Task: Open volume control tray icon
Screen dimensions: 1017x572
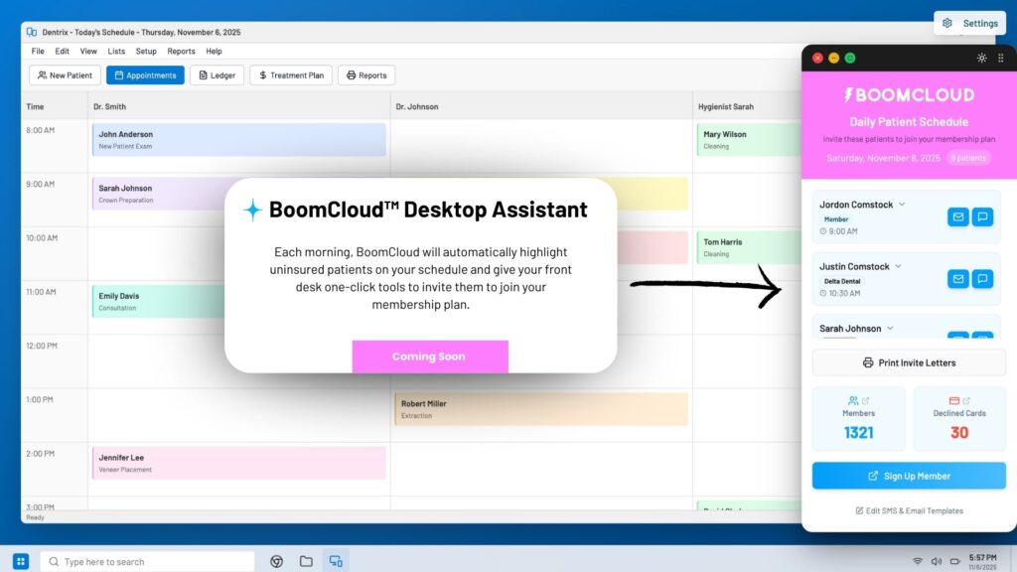Action: click(936, 561)
